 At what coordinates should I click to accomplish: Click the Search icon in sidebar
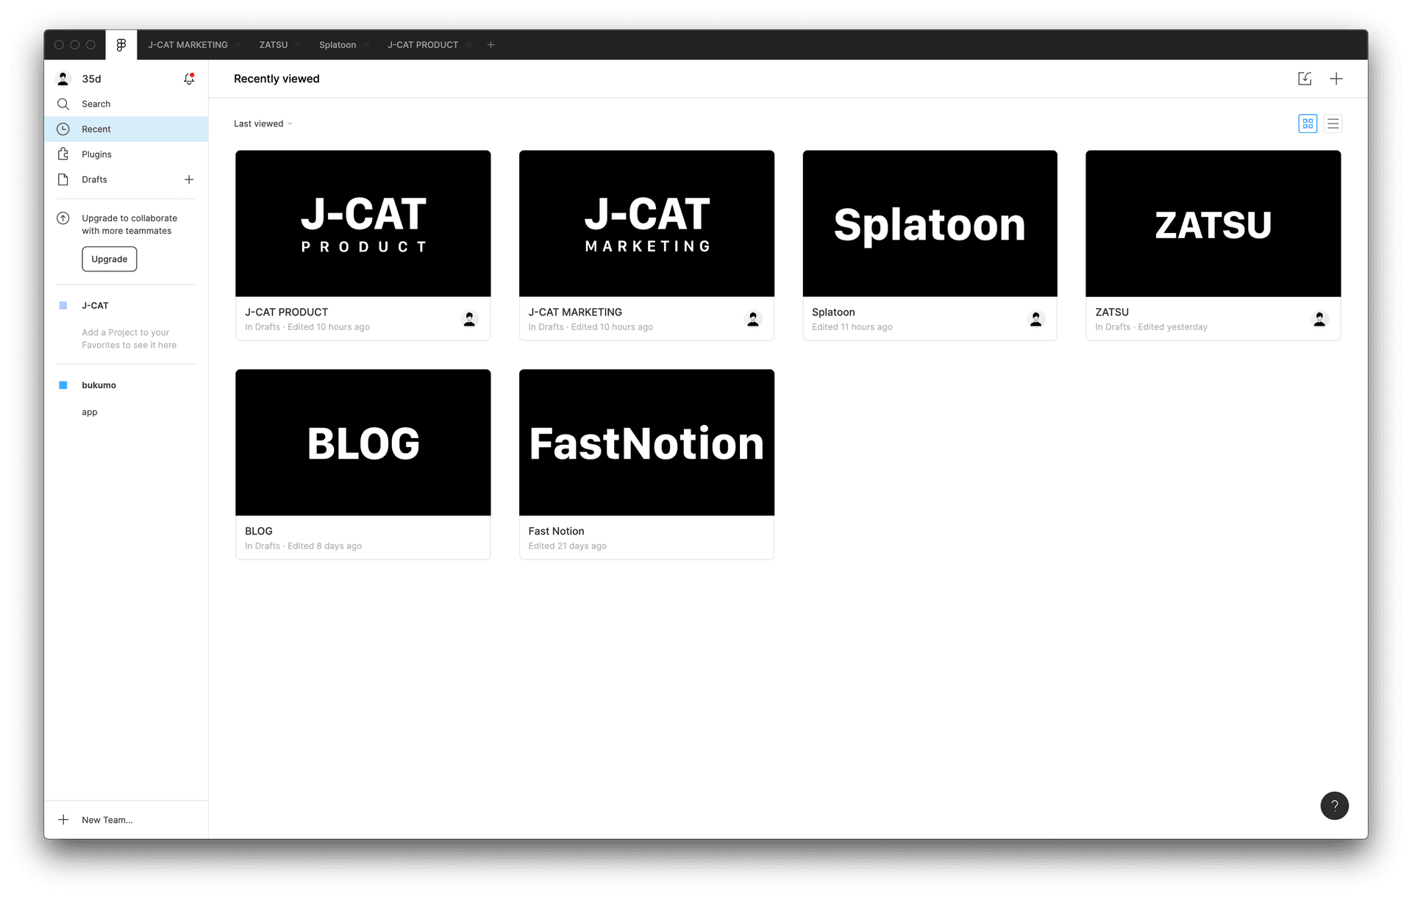click(x=64, y=104)
